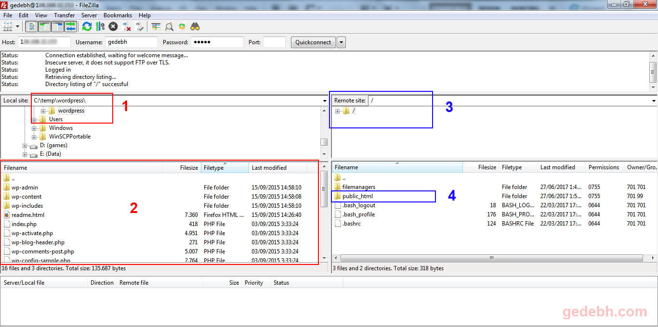Sort remote files by Filename column
This screenshot has height=327, width=658.
pyautogui.click(x=397, y=167)
